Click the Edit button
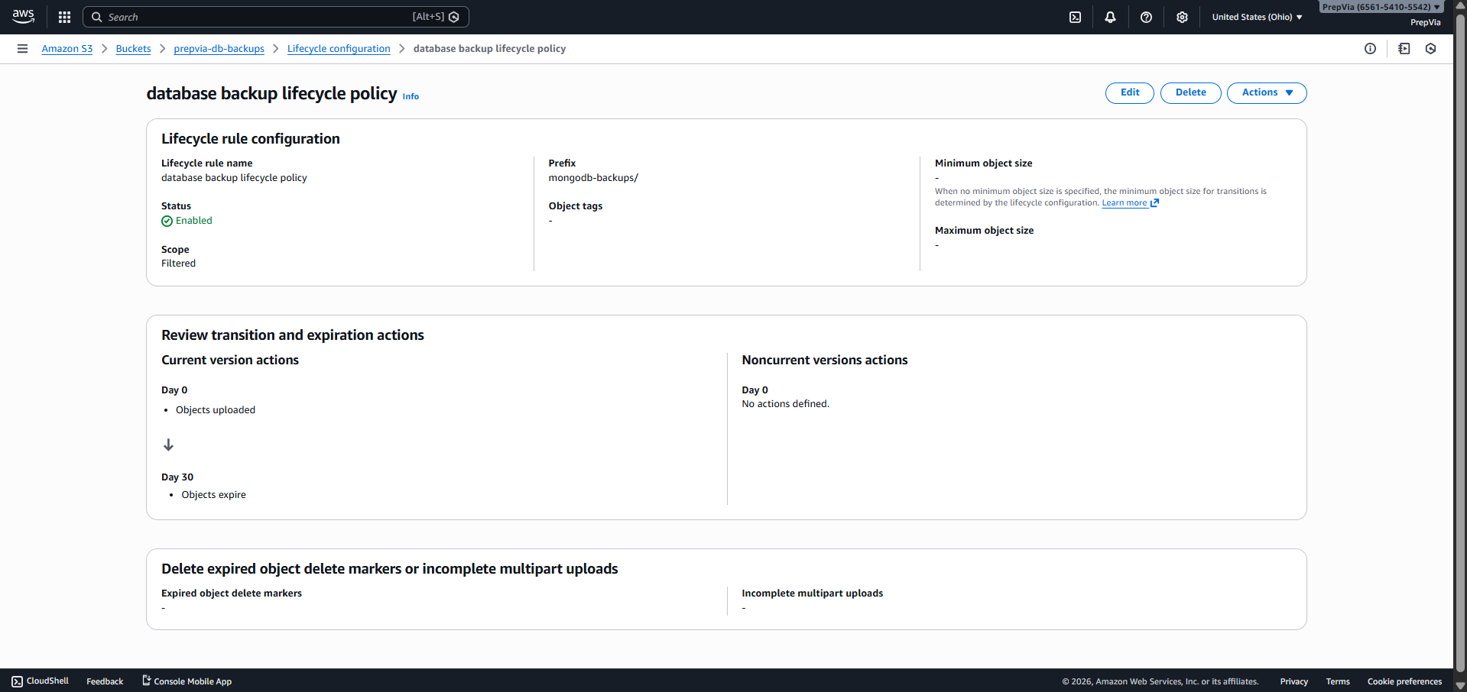This screenshot has width=1467, height=692. 1130,92
